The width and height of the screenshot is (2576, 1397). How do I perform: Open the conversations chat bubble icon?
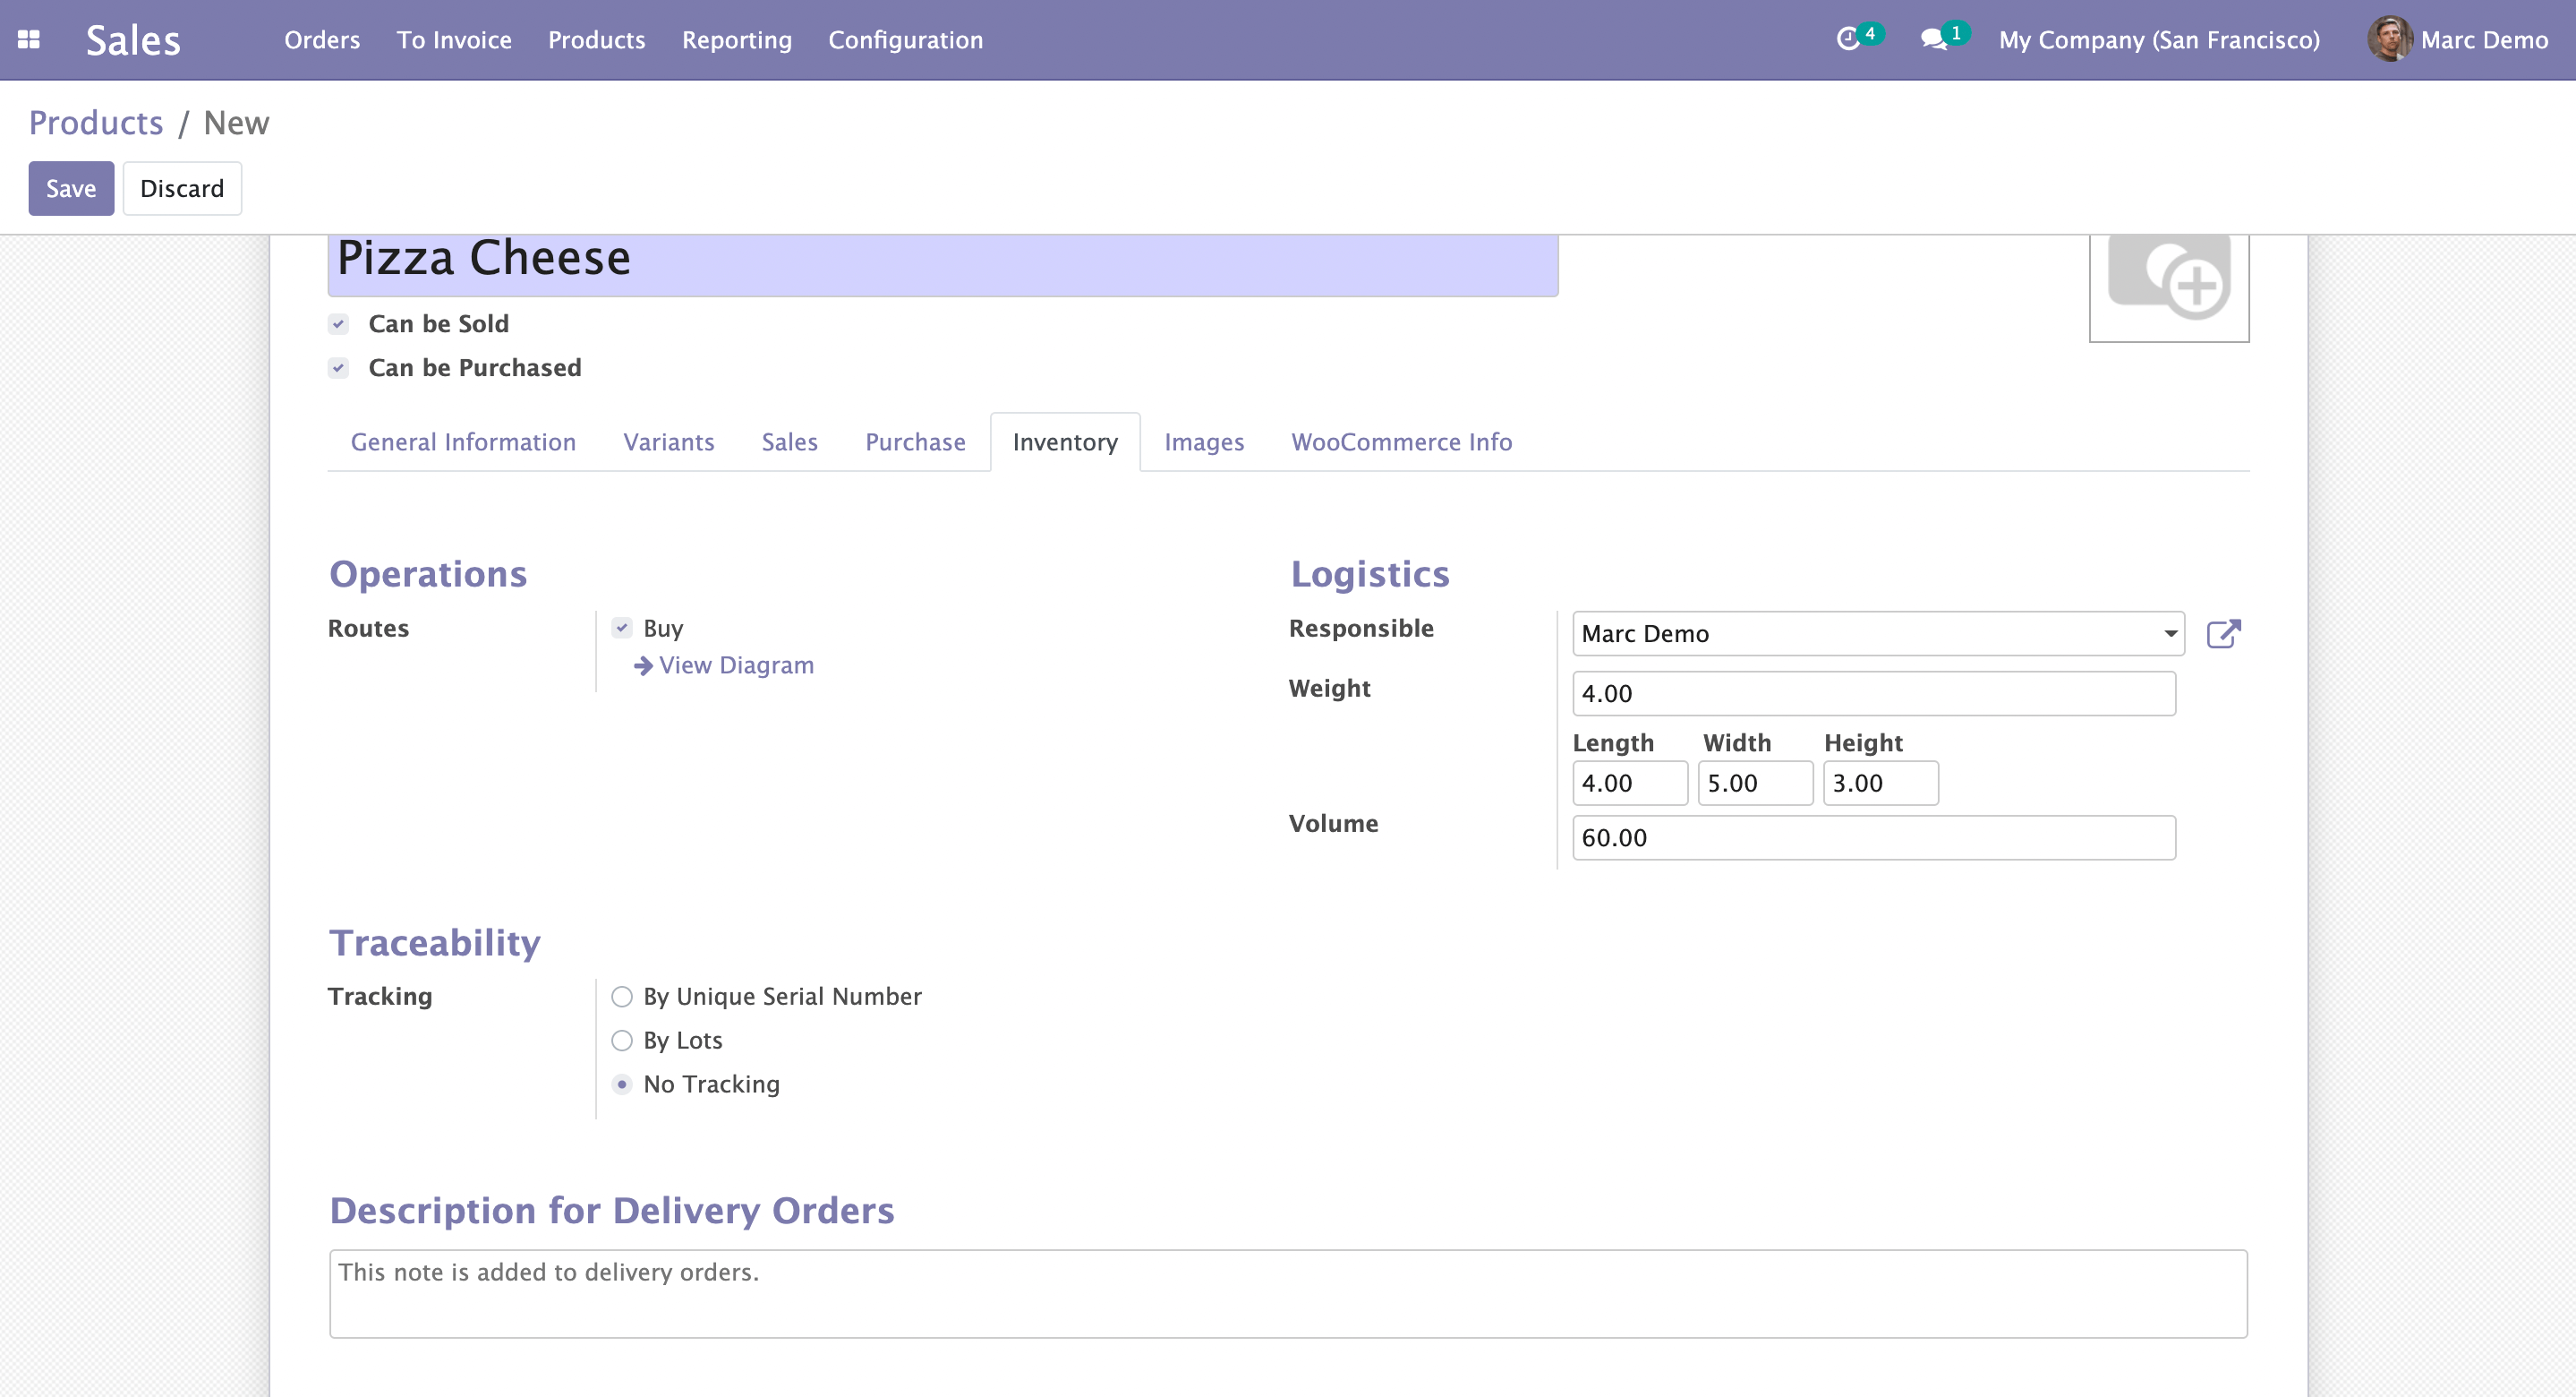click(x=1934, y=39)
